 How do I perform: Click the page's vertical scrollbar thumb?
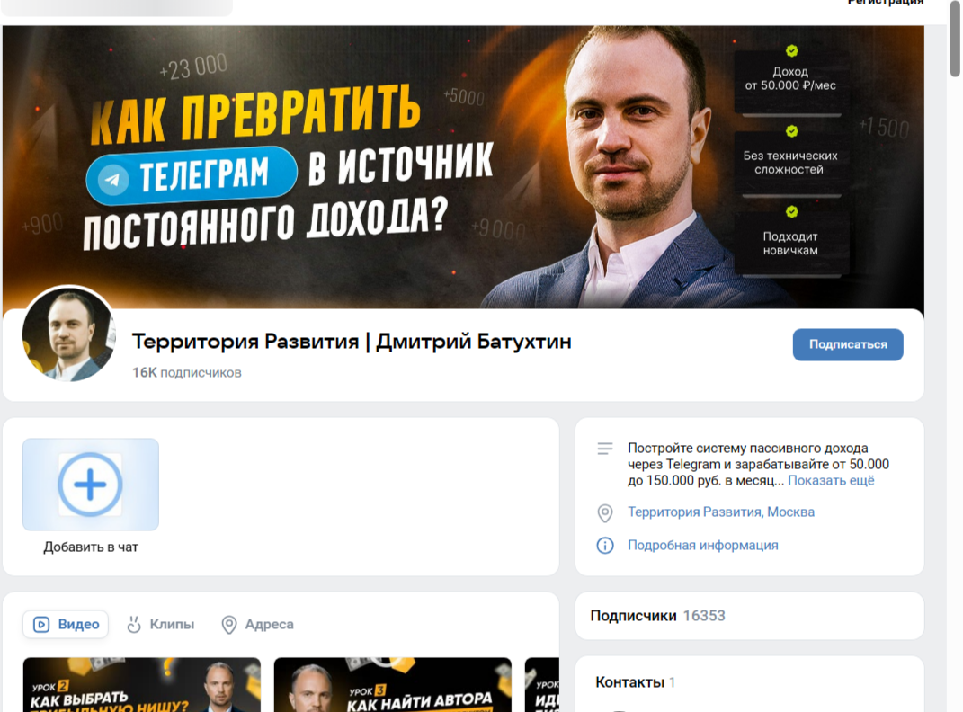(956, 38)
